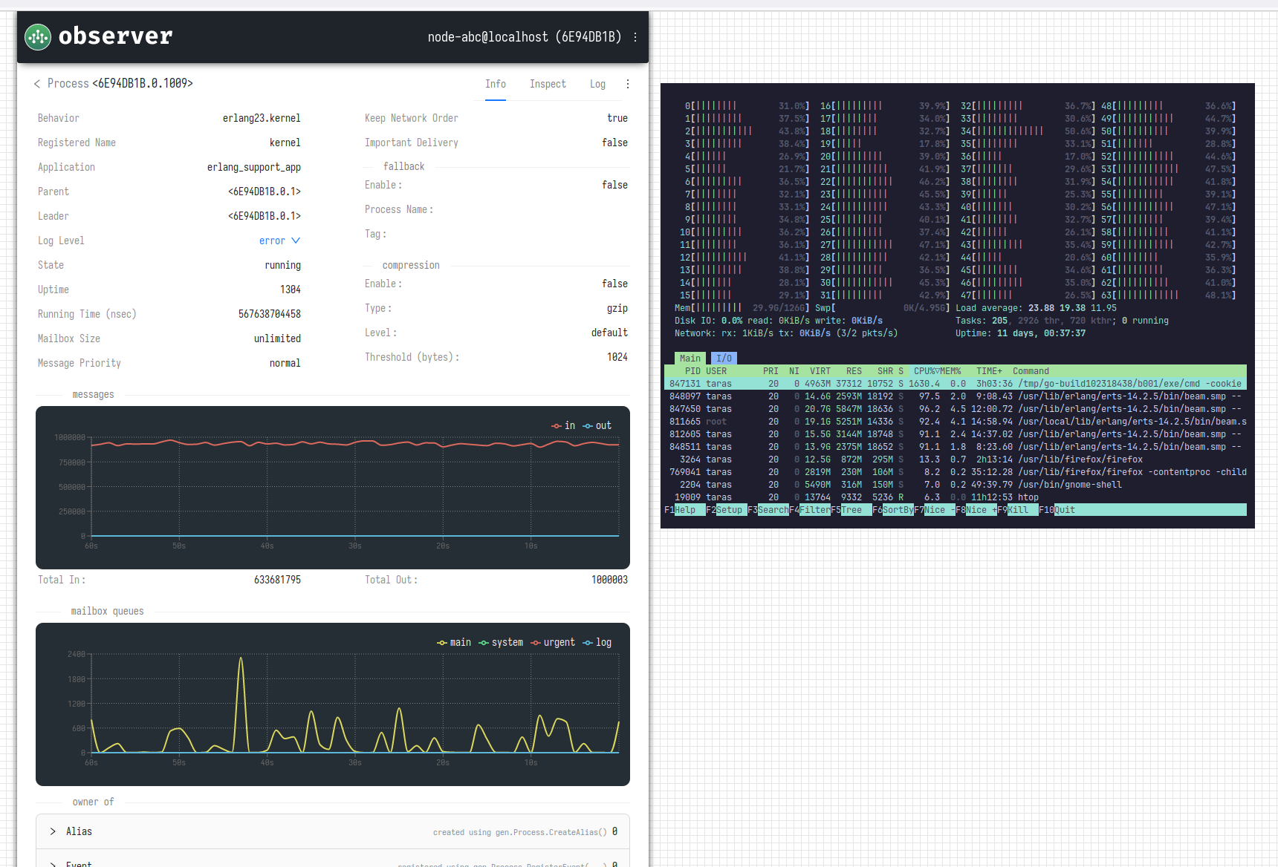Select the Main tab in htop
The width and height of the screenshot is (1278, 867).
690,359
